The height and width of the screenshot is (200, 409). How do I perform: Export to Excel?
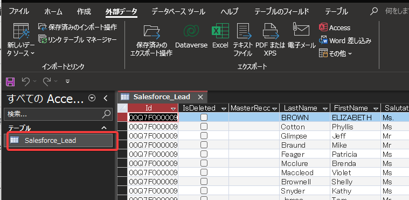(220, 36)
